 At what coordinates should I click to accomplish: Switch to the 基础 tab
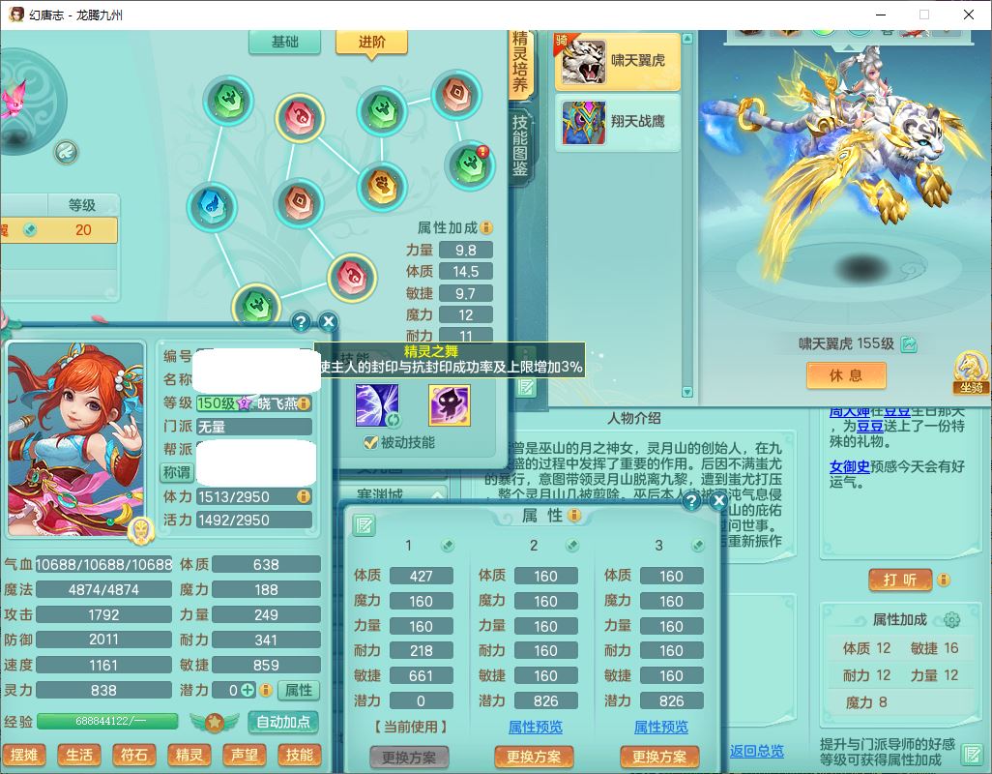(284, 42)
